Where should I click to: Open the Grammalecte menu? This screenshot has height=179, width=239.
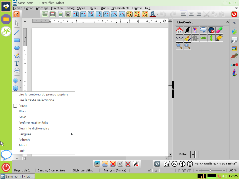pos(120,8)
